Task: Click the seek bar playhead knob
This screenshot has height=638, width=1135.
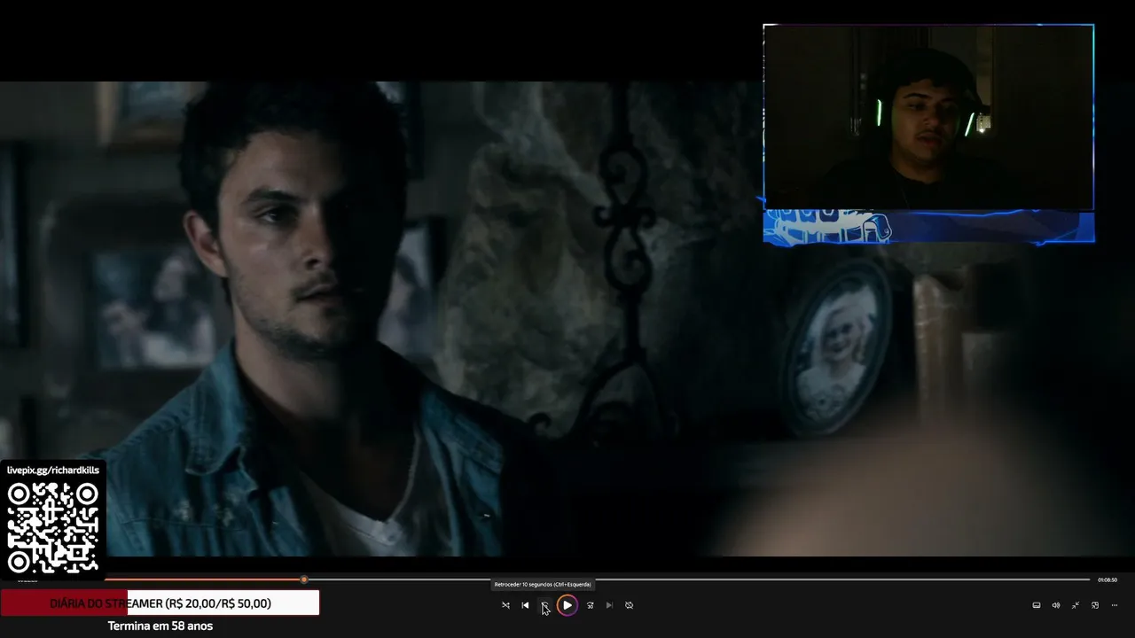Action: coord(304,580)
